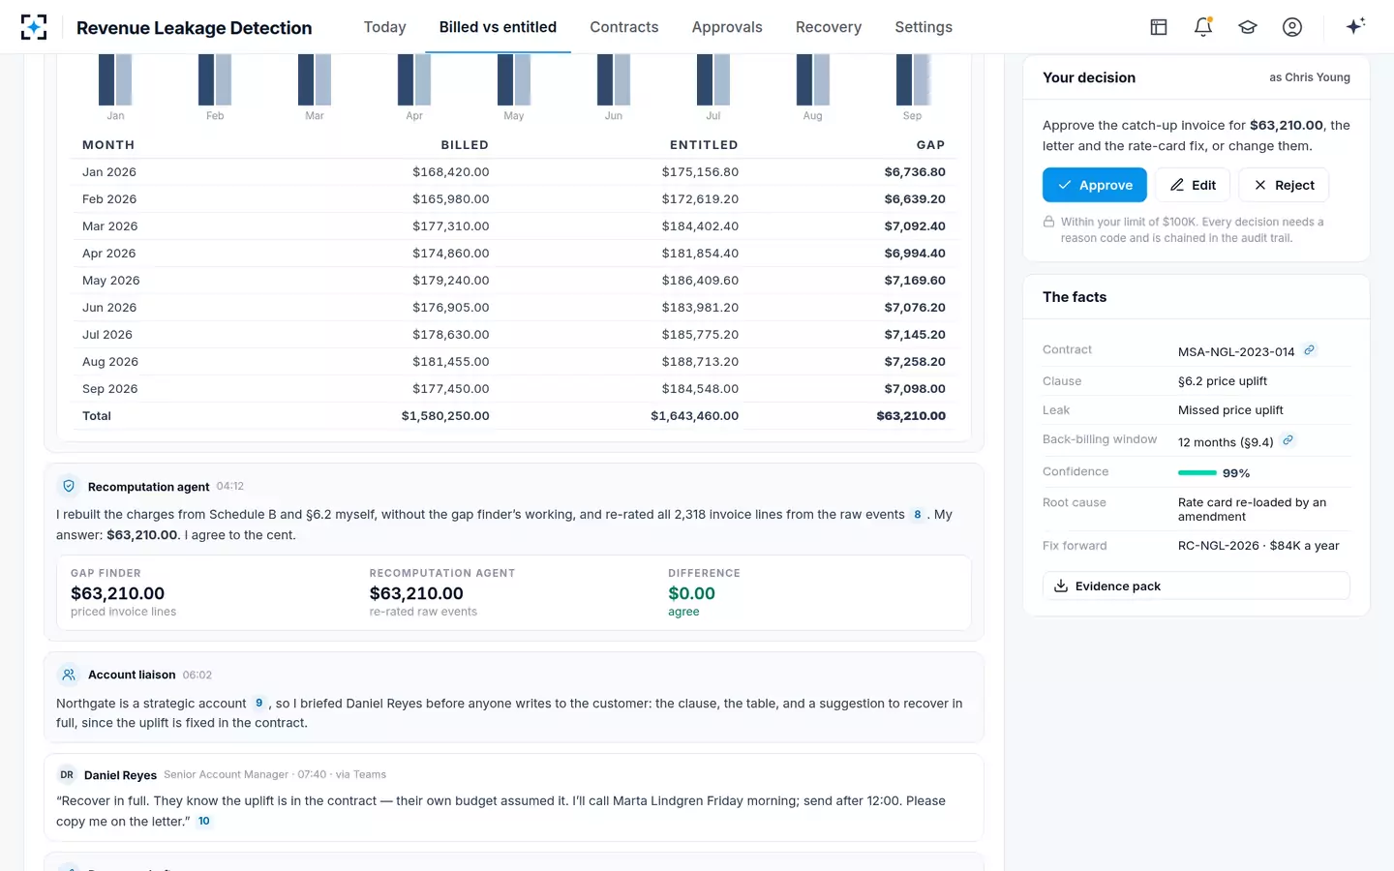Open the learning graduation cap icon
The width and height of the screenshot is (1394, 871).
(1248, 27)
